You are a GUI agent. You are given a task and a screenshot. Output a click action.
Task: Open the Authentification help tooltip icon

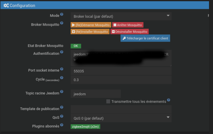pos(62,52)
